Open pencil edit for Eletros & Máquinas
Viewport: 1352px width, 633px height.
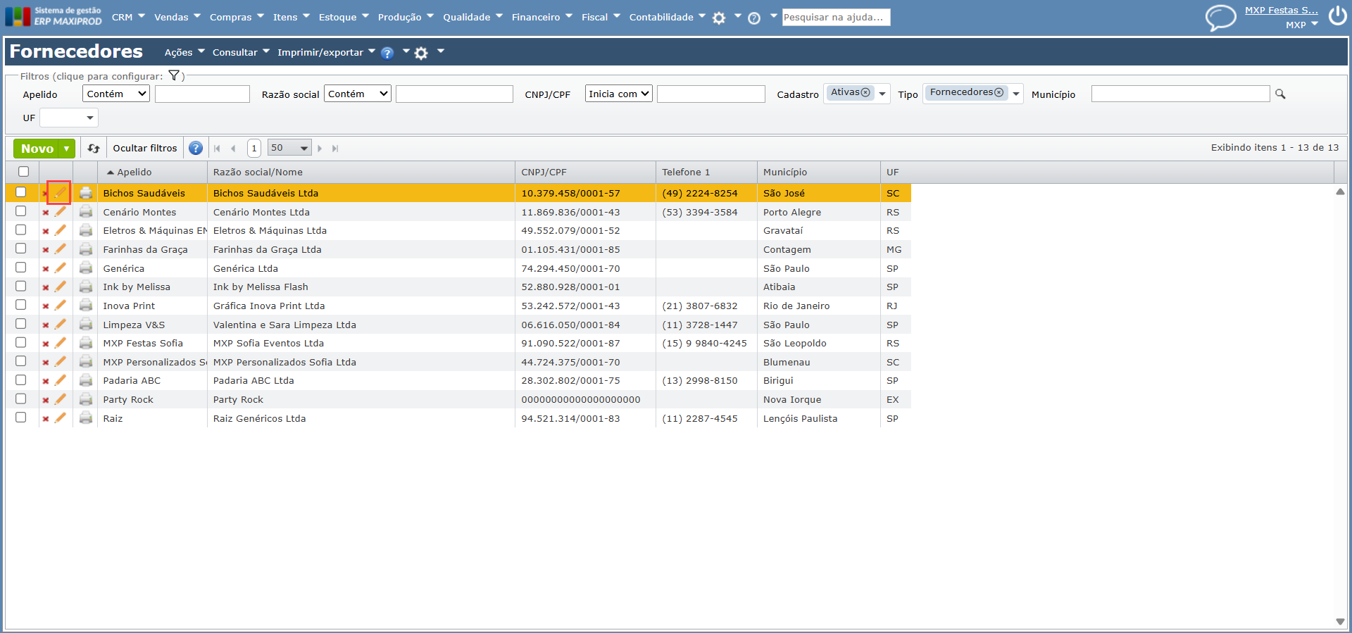[x=61, y=230]
